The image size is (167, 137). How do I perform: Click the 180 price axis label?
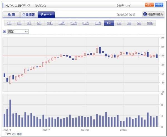pos(162,56)
